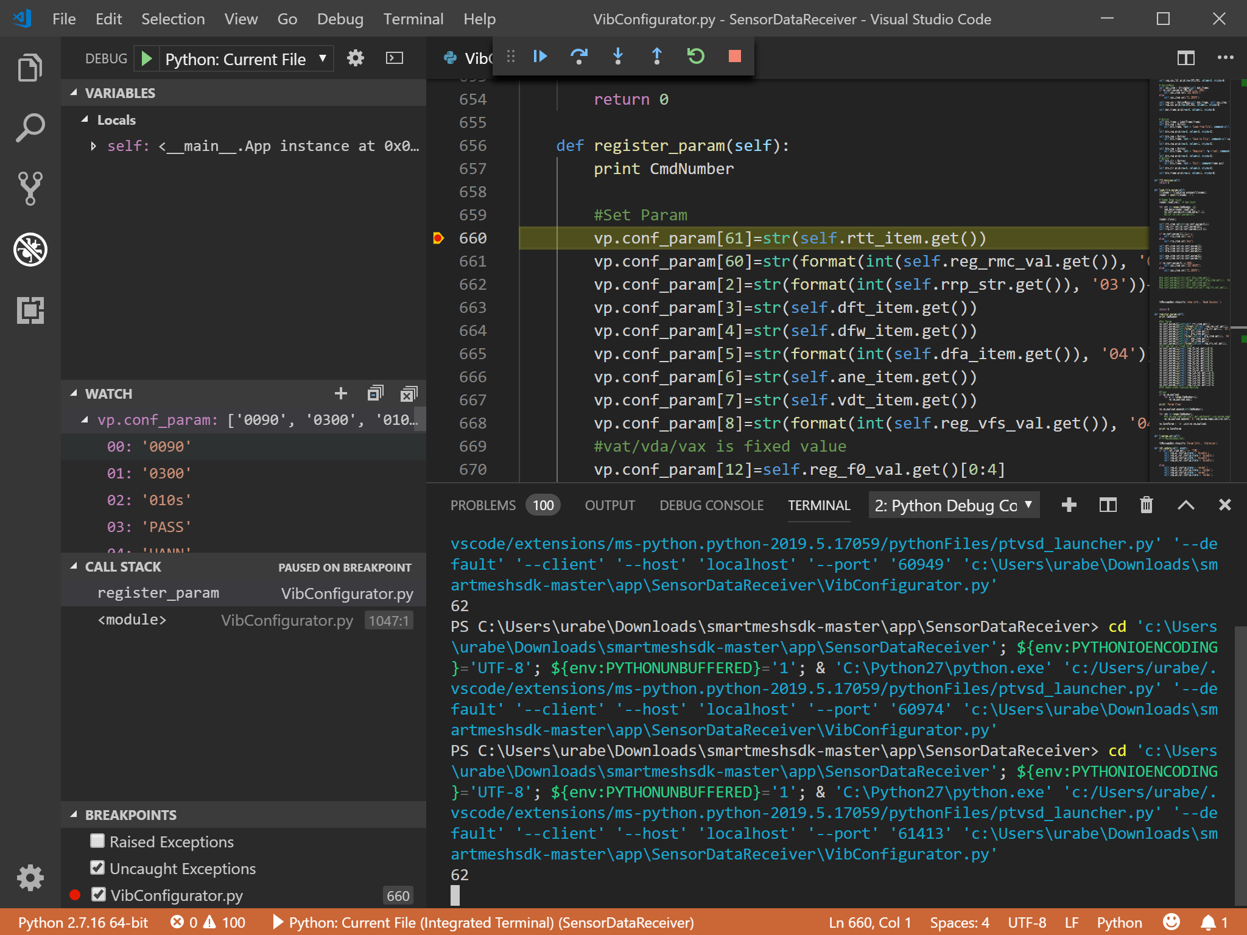This screenshot has height=935, width=1247.
Task: Open the Search sidebar
Action: pos(29,127)
